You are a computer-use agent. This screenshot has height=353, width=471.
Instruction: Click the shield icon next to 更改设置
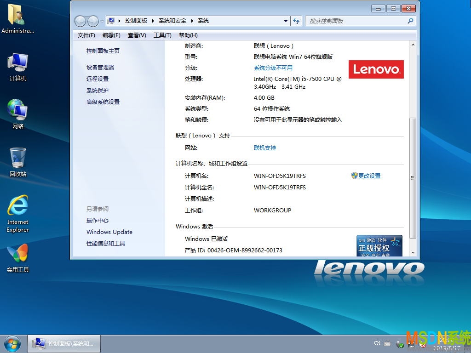point(355,176)
